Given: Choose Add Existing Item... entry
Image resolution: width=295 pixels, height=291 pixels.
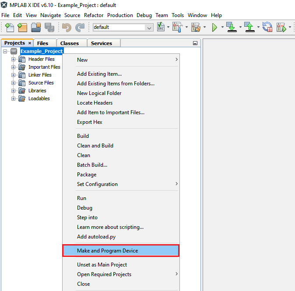Looking at the screenshot, I should click(x=121, y=74).
